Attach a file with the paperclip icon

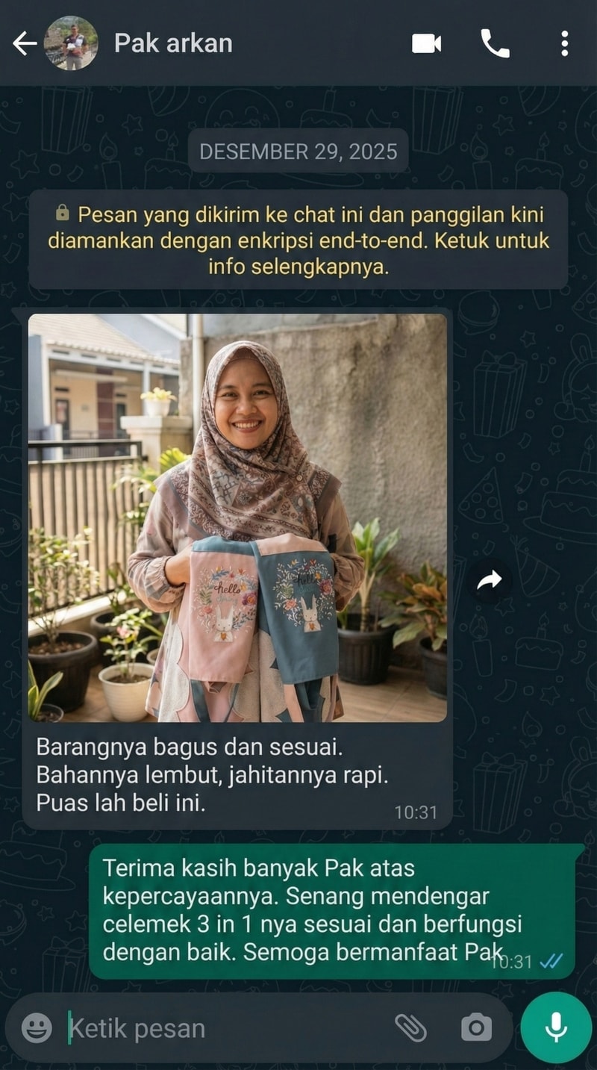click(x=410, y=1028)
